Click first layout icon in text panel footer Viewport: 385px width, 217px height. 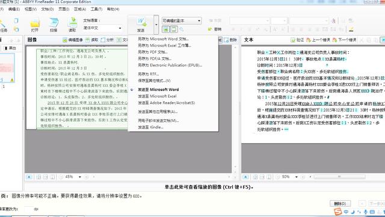point(255,177)
